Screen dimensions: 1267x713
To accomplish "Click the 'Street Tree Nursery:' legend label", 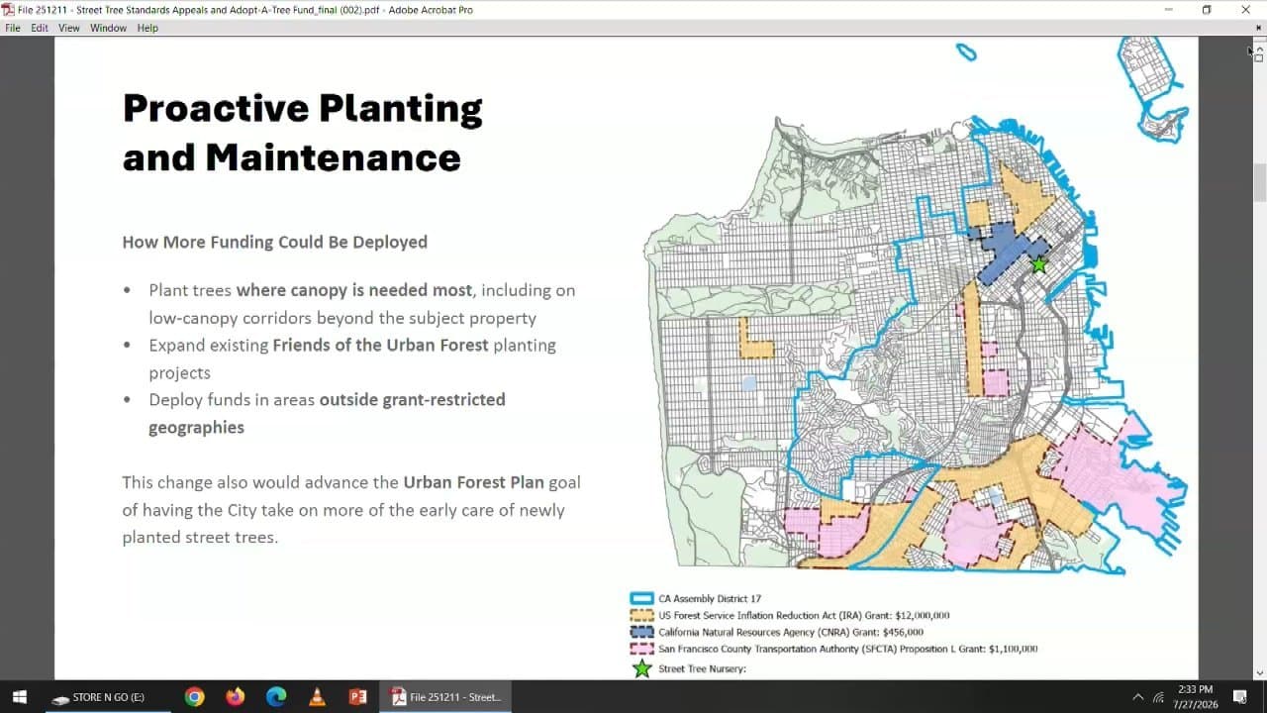I will pyautogui.click(x=702, y=668).
